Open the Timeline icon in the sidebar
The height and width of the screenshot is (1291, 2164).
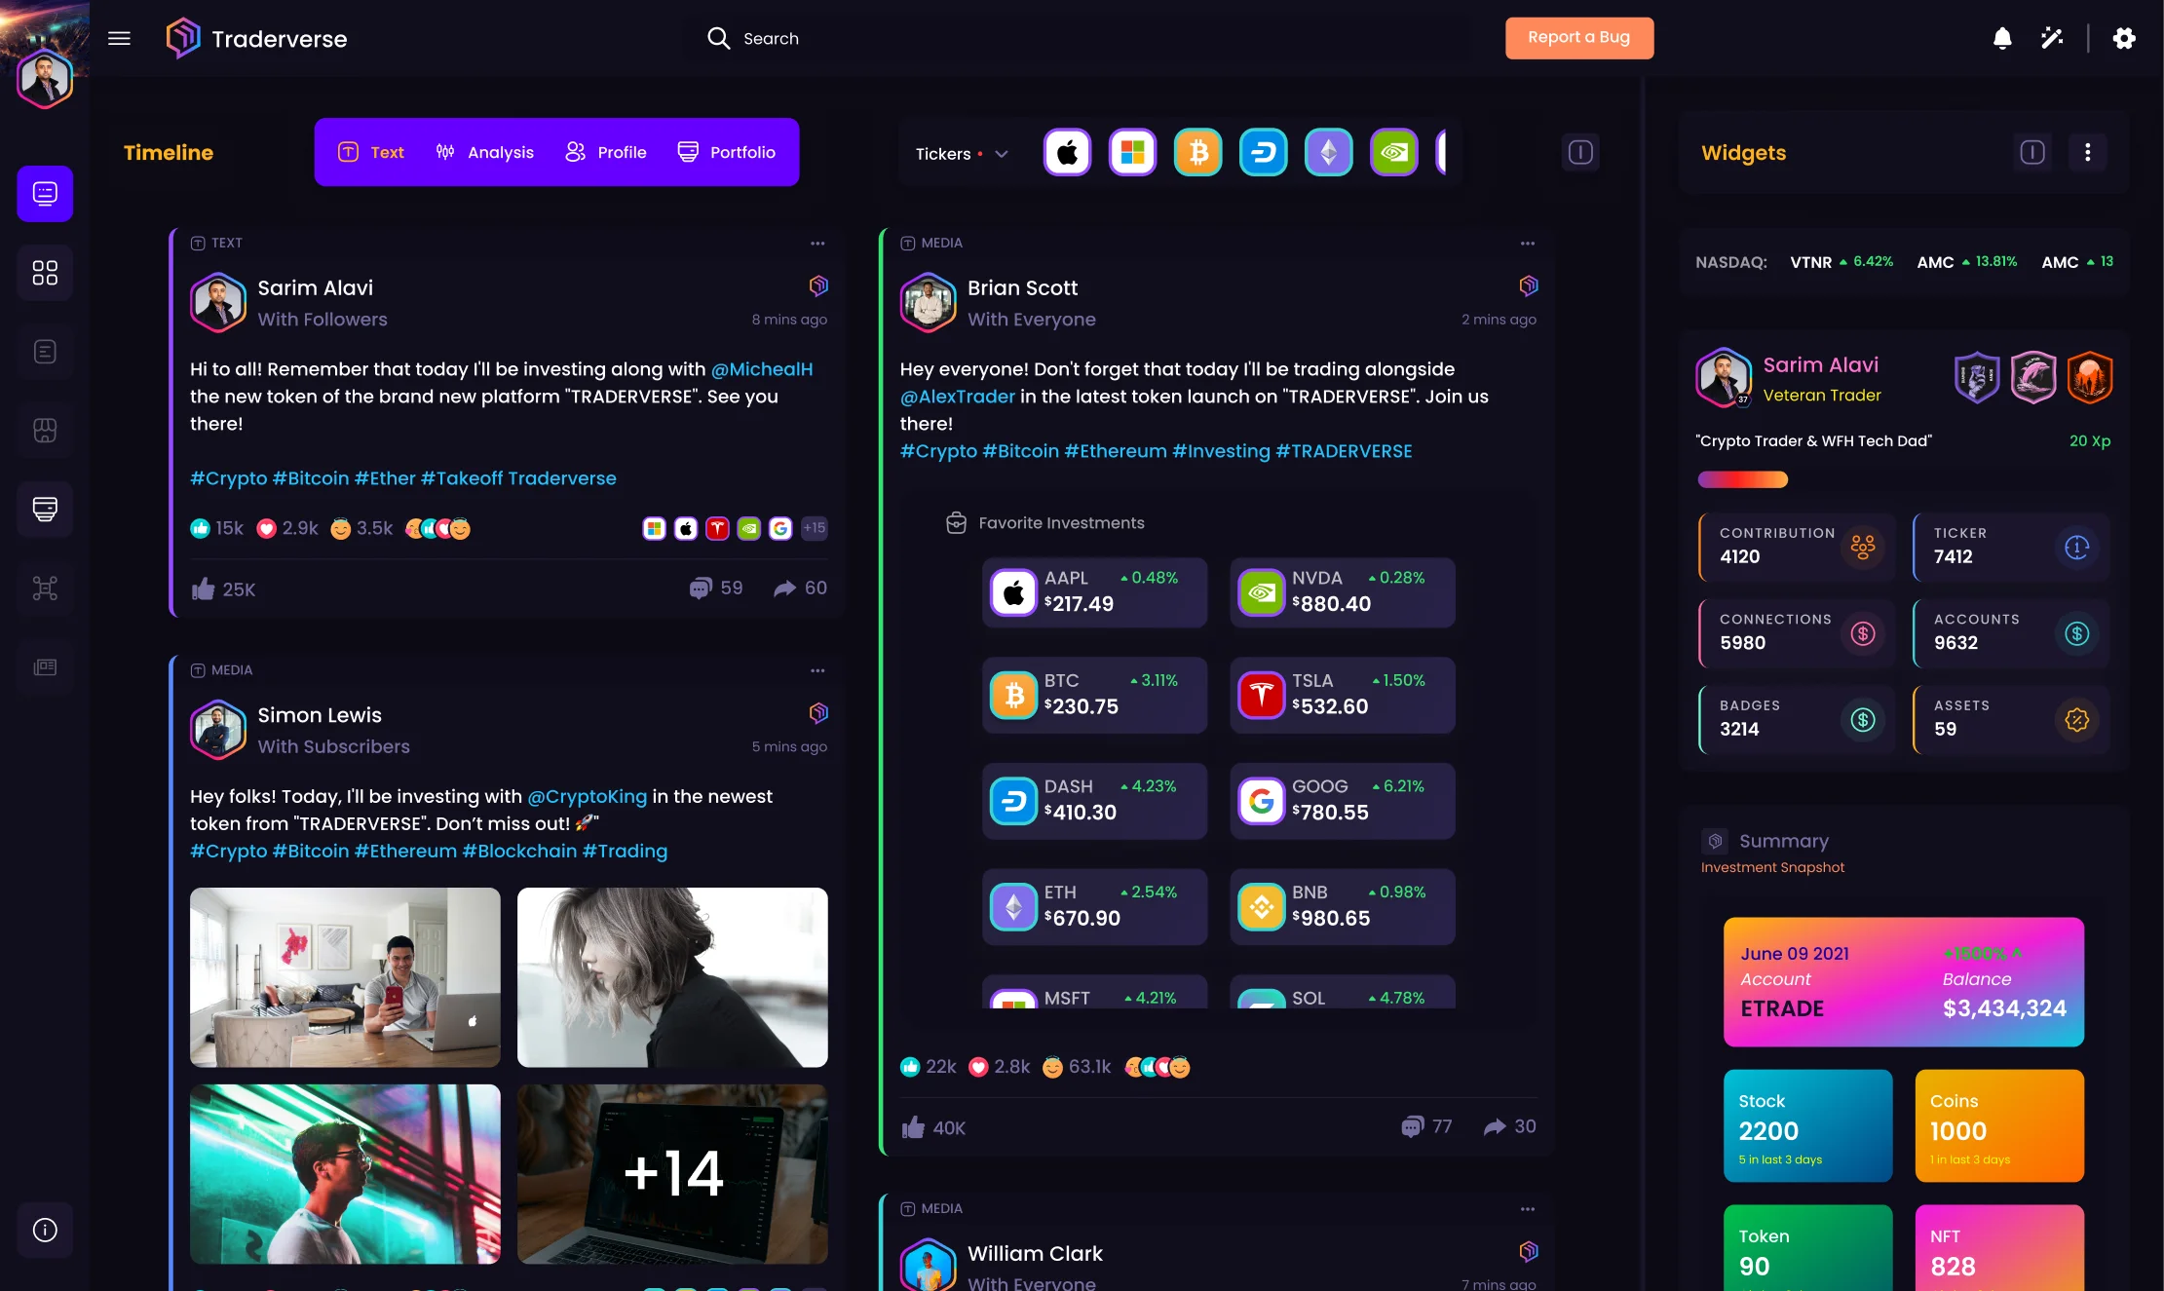point(44,193)
